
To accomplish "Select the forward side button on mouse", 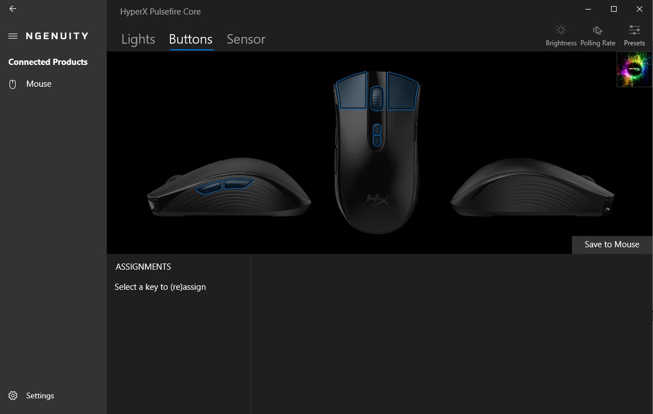I will (209, 187).
